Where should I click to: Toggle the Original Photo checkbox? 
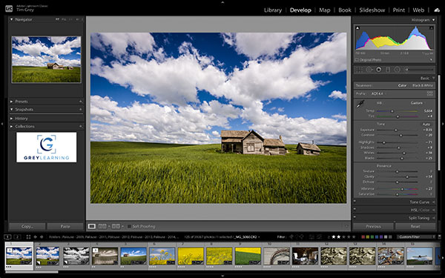357,60
